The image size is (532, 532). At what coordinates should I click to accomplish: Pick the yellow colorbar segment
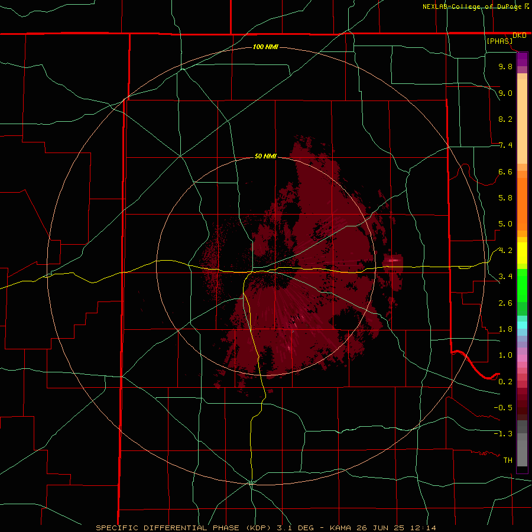[x=522, y=253]
